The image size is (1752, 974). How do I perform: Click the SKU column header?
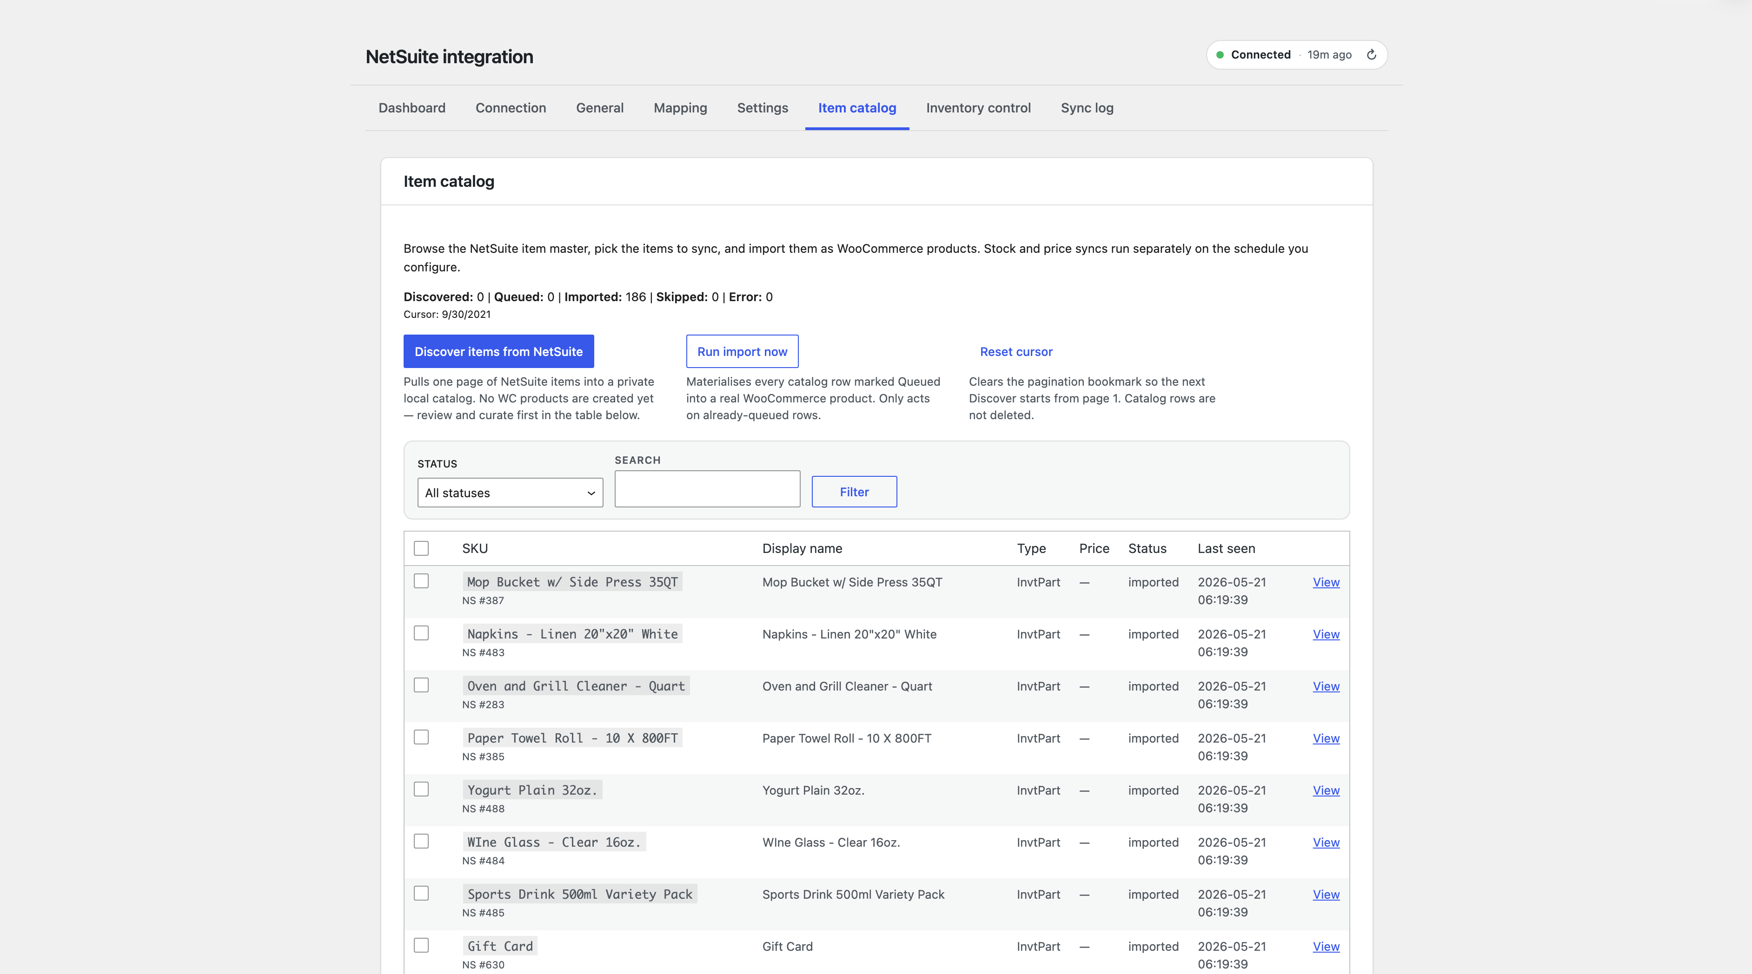click(x=475, y=548)
